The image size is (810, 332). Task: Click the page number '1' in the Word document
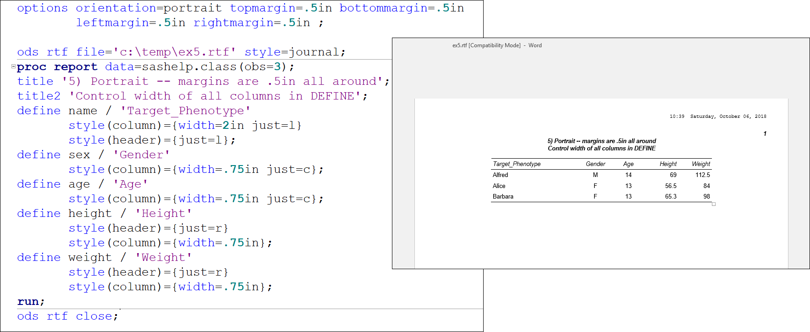point(765,133)
